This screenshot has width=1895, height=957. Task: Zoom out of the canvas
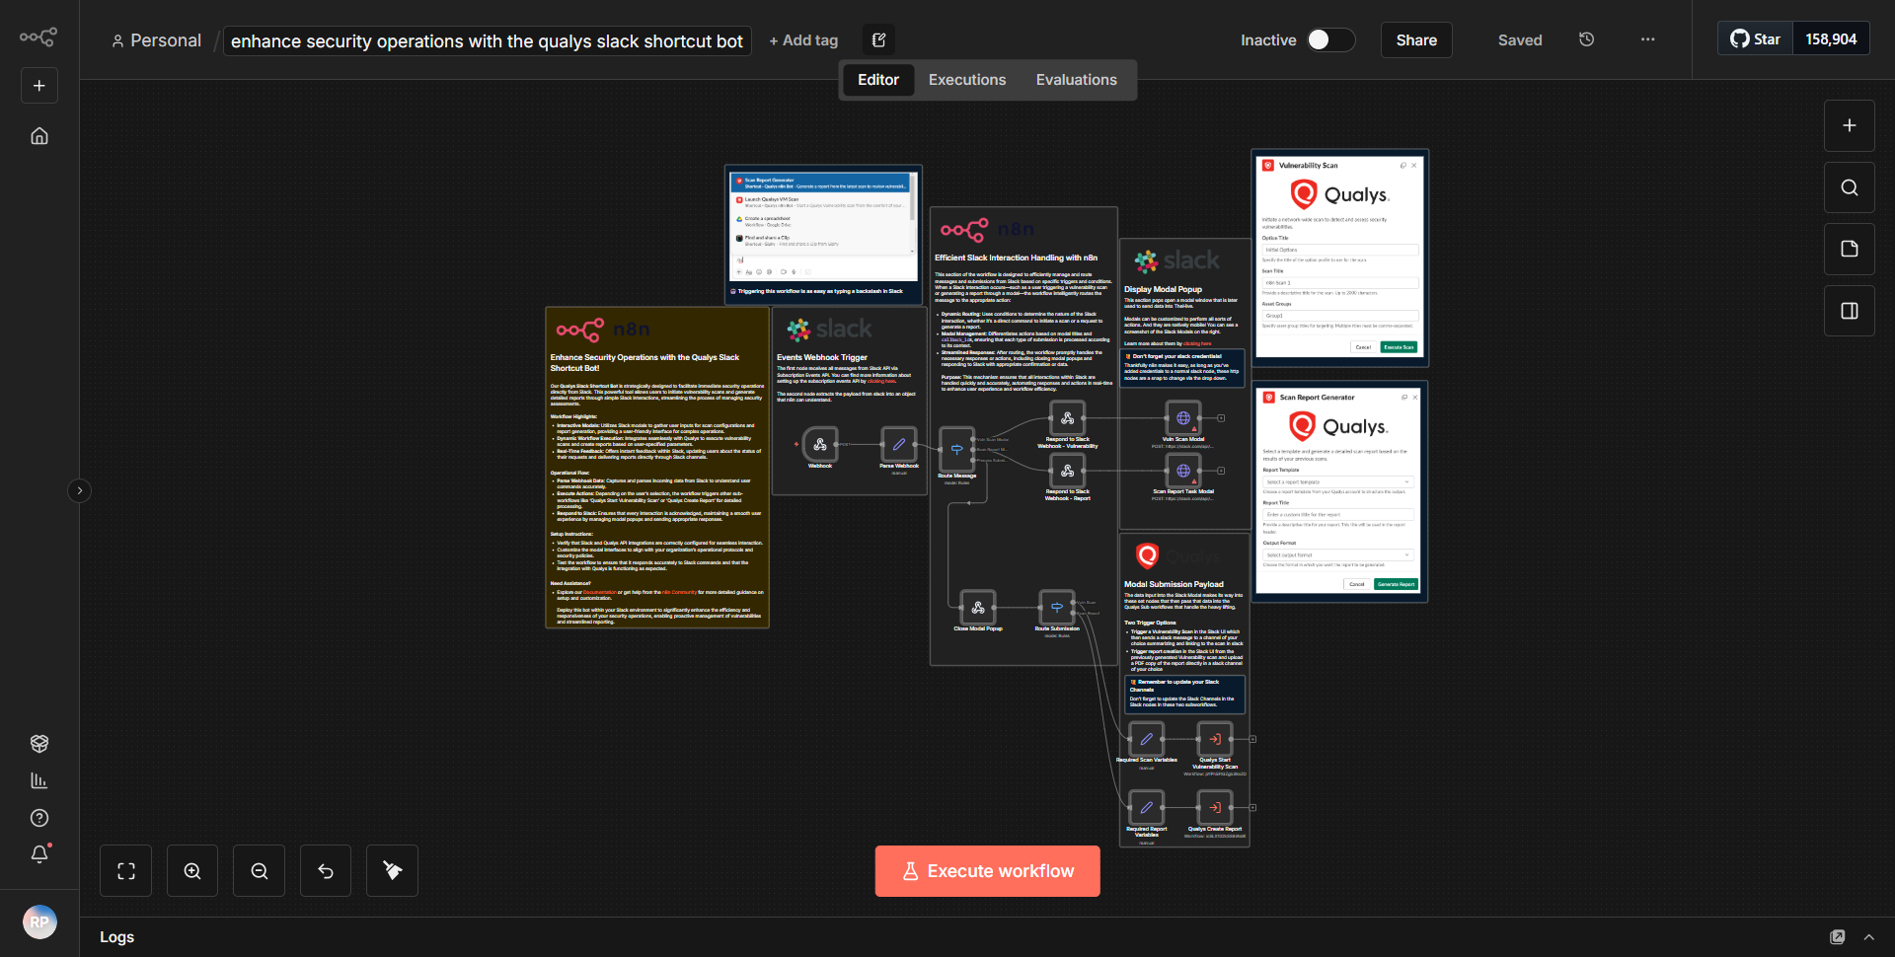pyautogui.click(x=259, y=870)
